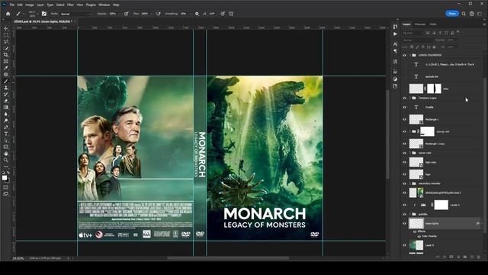Open the Window menu
Viewport: 488px width, 275px height.
click(104, 5)
